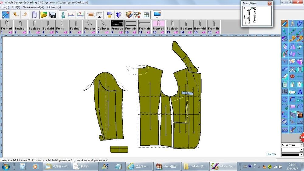Click the lock piece toolbar icon
Screen dimensions: 304x171
click(x=109, y=15)
